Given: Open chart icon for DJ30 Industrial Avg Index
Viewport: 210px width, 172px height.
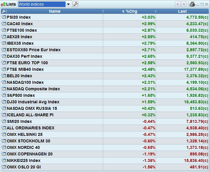Looking at the screenshot, I should (4, 102).
